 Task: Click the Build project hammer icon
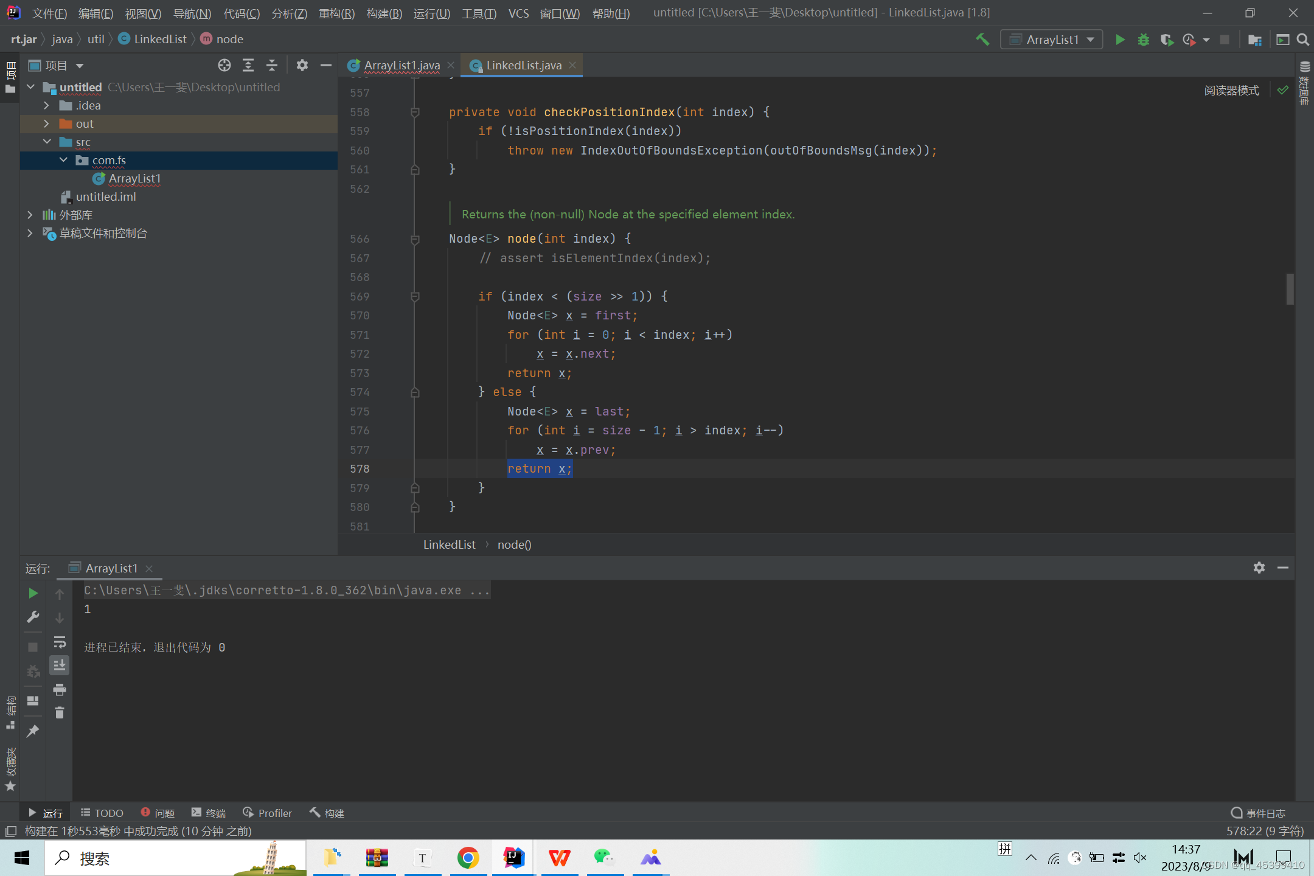click(982, 40)
